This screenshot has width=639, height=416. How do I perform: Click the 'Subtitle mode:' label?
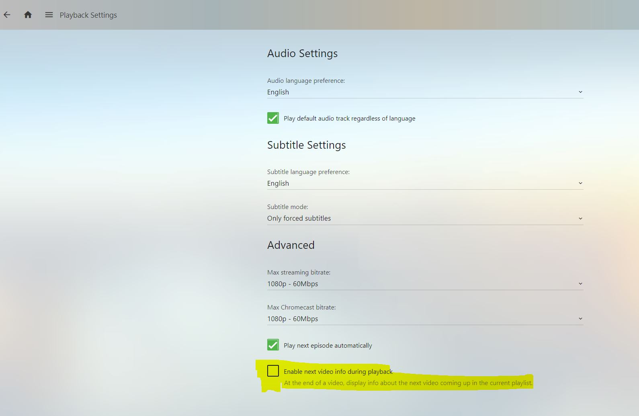coord(288,207)
